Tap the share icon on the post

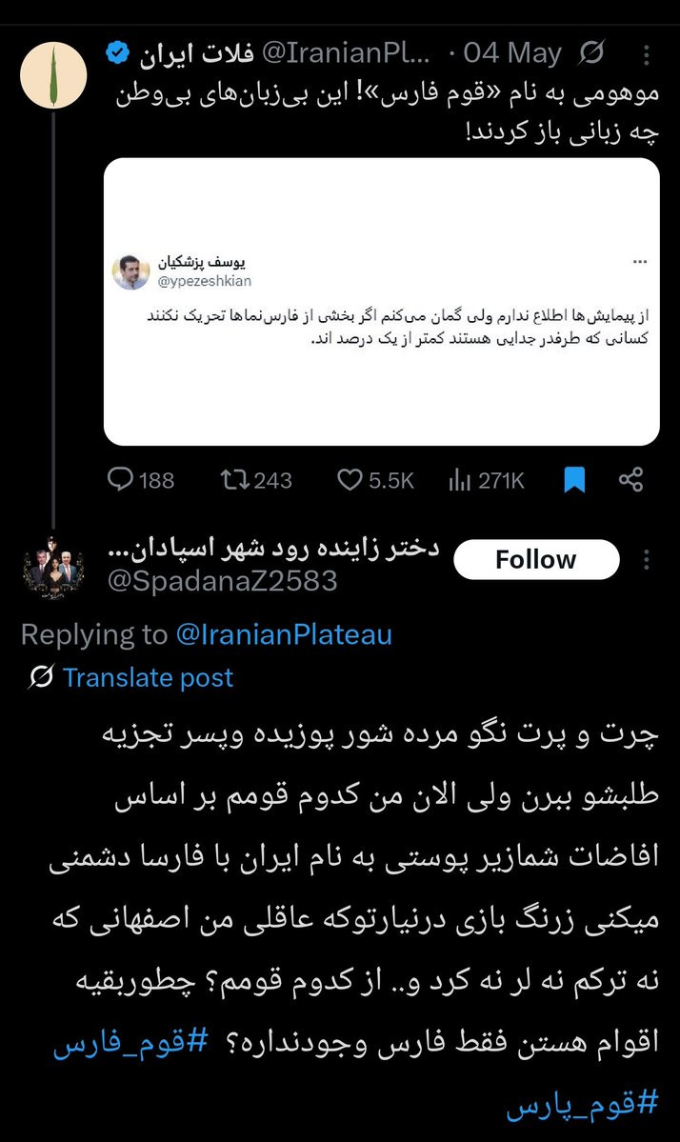coord(630,479)
